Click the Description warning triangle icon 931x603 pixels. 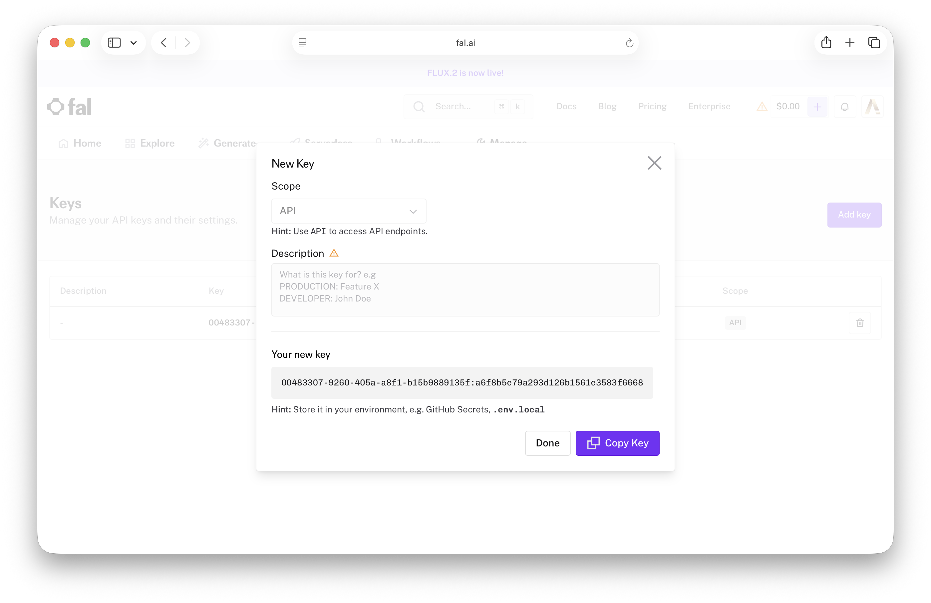pos(334,253)
